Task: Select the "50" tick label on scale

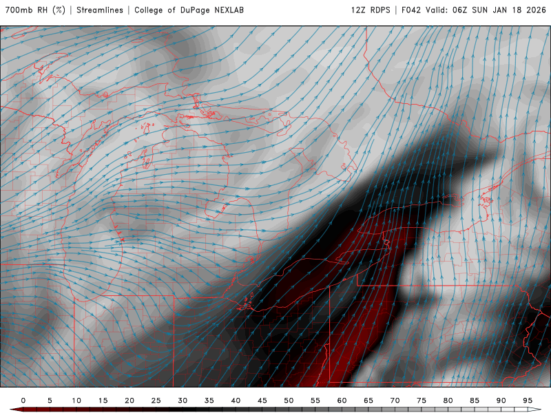Action: tap(289, 401)
